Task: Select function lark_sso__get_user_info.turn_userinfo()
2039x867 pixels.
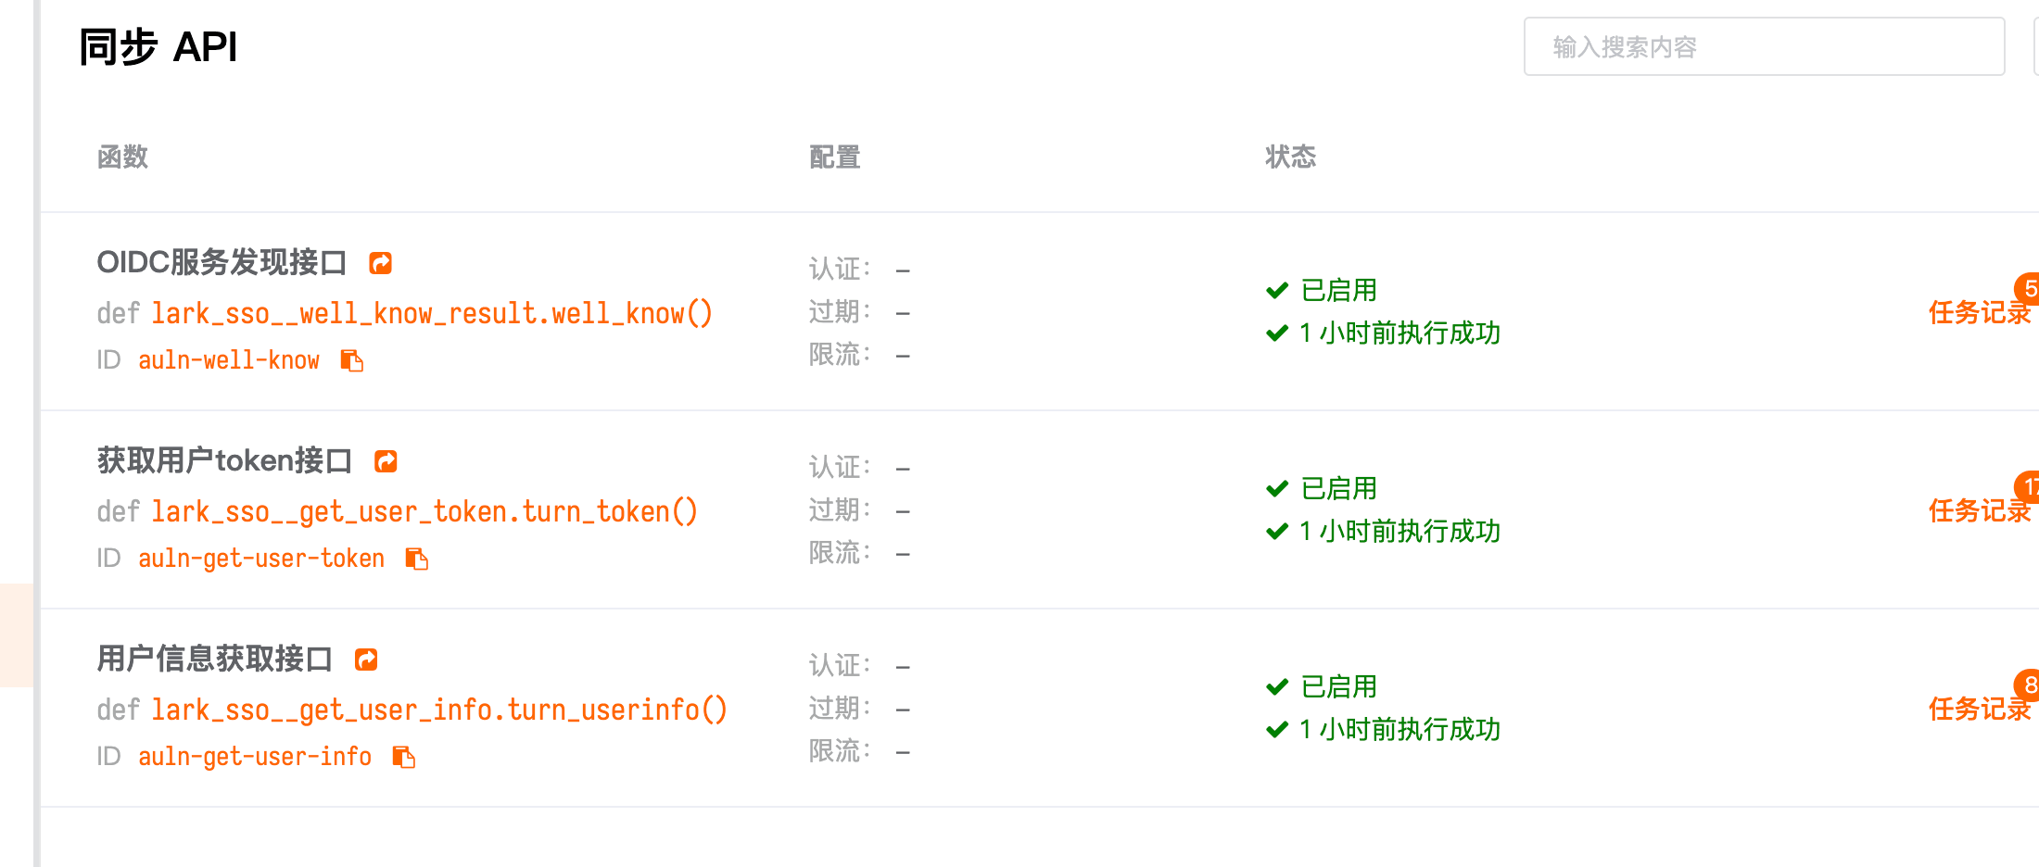Action: 438,710
